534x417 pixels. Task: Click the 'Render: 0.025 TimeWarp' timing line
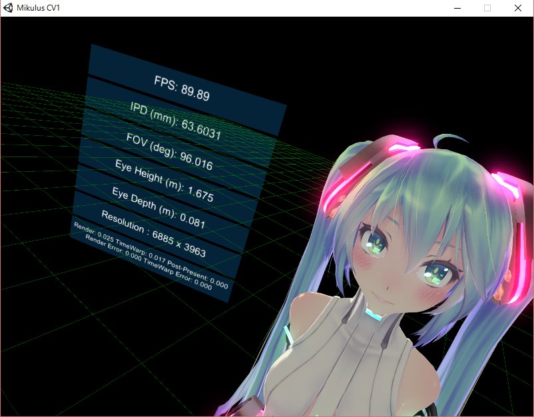[x=151, y=256]
